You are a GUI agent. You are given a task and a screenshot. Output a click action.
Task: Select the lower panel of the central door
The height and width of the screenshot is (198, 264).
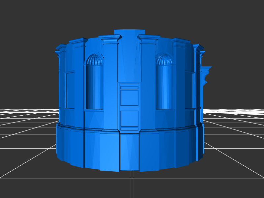click(x=129, y=118)
